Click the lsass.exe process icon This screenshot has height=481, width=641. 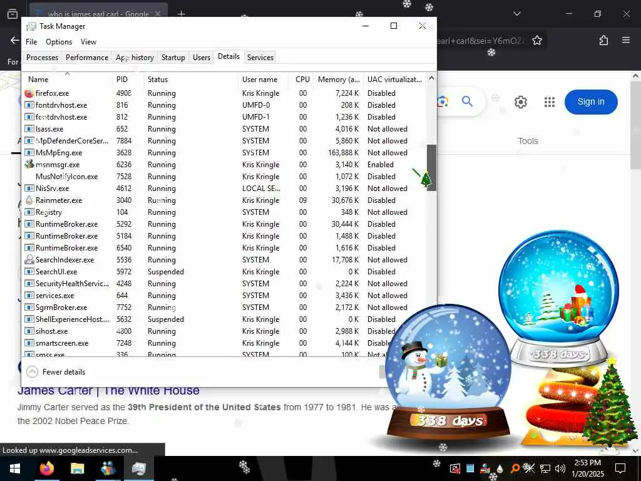pos(29,129)
